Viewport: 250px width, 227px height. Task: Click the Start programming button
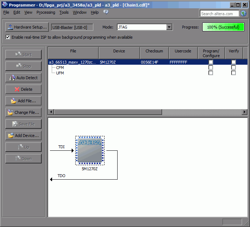point(24,55)
